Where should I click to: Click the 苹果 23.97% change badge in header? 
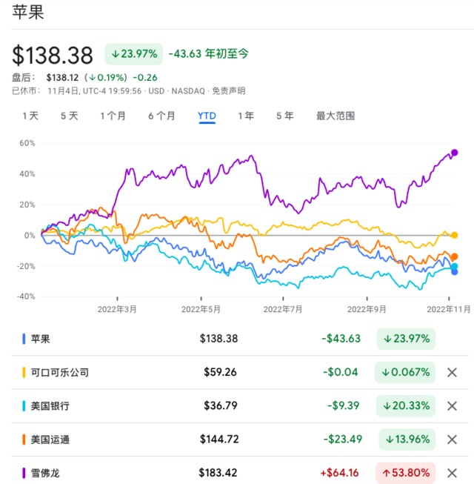[133, 53]
